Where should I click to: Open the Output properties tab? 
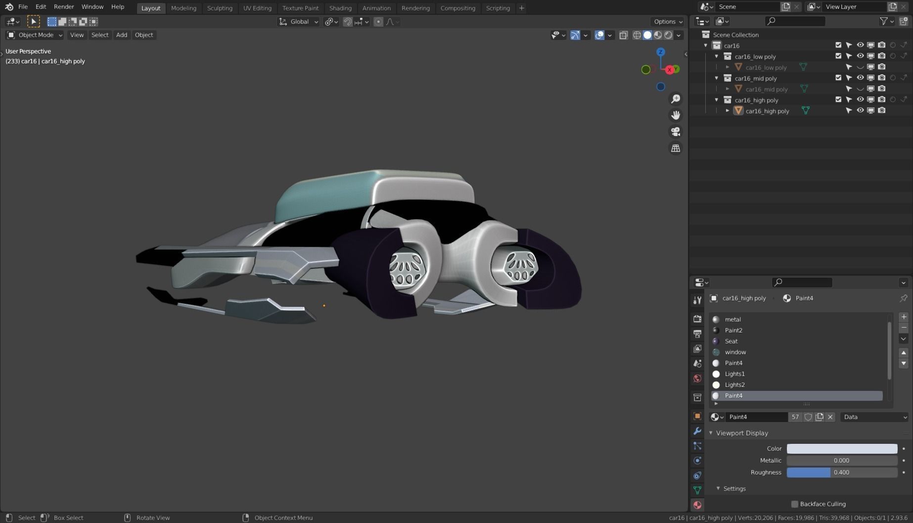[x=697, y=333]
